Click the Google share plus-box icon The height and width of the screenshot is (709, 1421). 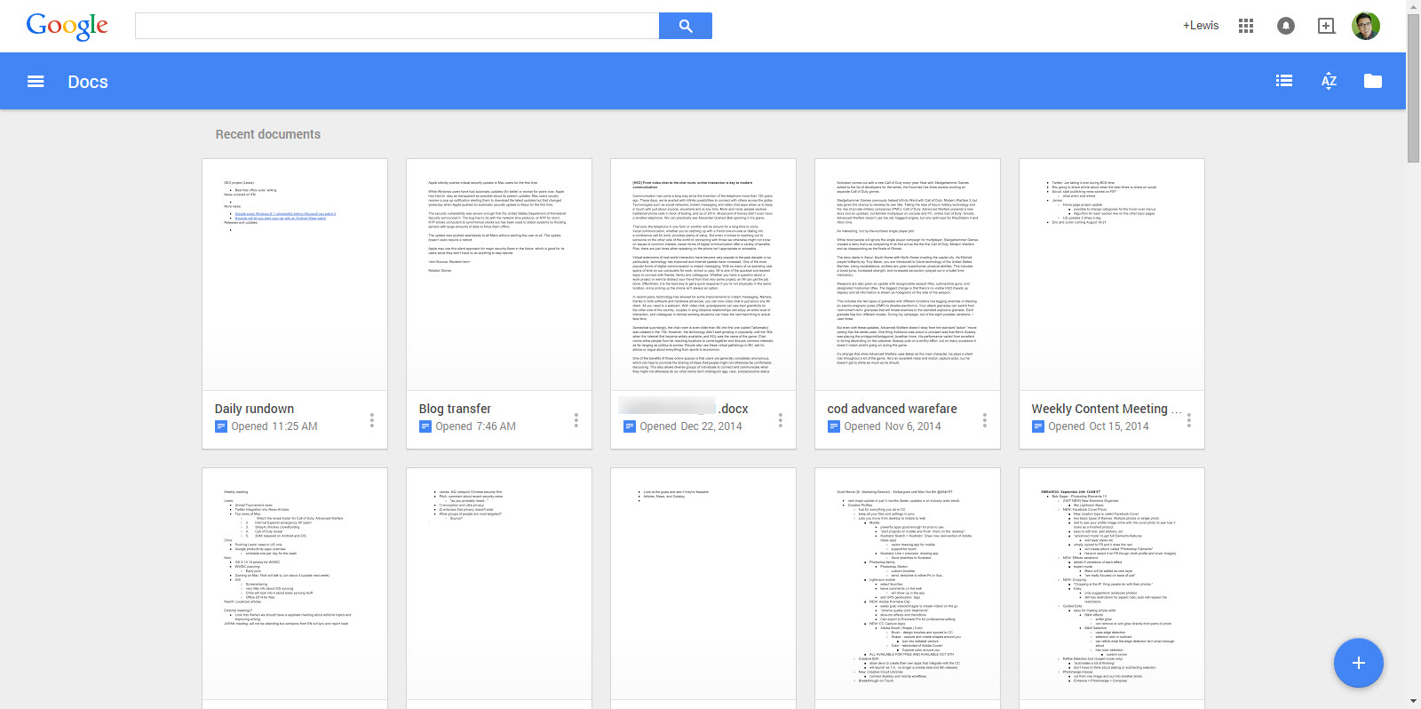pyautogui.click(x=1326, y=26)
